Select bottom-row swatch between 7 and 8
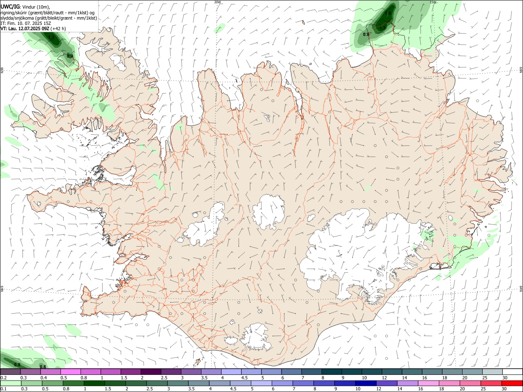 [304, 383]
